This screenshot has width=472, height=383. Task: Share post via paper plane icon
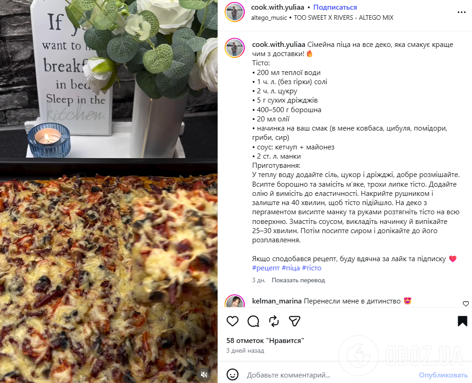[x=294, y=321]
